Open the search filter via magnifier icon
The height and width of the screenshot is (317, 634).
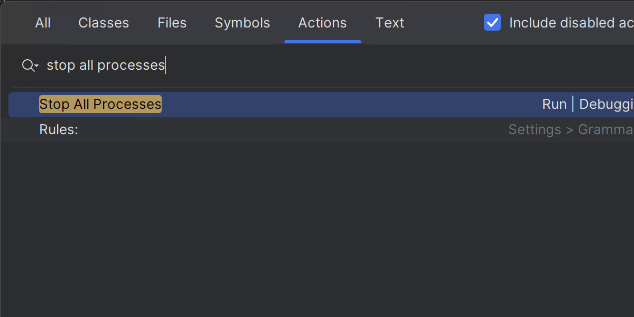point(27,64)
